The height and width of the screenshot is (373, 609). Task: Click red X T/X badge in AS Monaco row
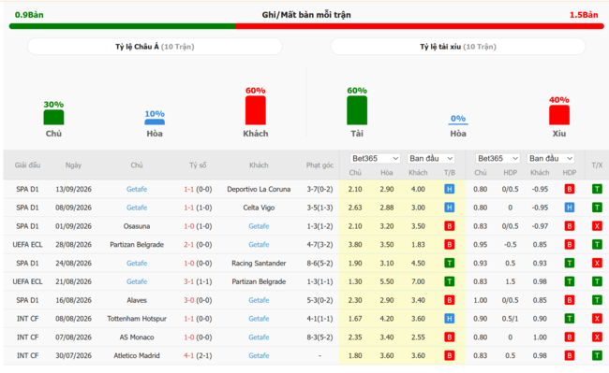pyautogui.click(x=597, y=337)
